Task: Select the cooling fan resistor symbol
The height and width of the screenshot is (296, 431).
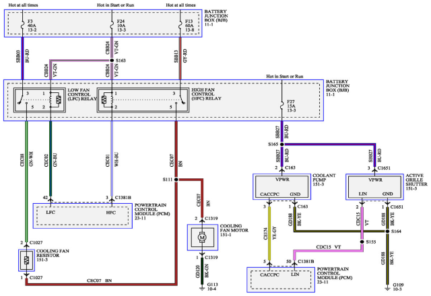Action: pyautogui.click(x=26, y=260)
